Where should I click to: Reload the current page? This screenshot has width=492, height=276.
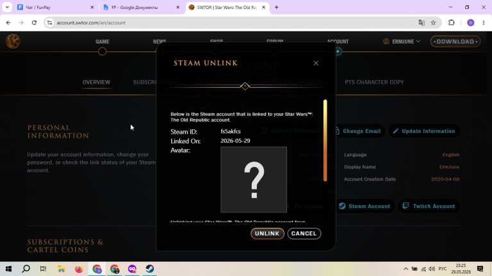pos(34,22)
